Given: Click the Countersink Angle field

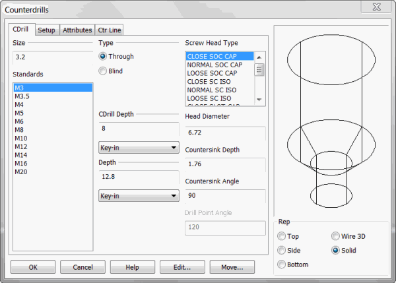Looking at the screenshot, I should (225, 196).
